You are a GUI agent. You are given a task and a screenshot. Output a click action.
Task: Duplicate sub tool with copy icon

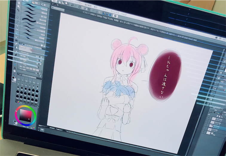tap(42, 46)
